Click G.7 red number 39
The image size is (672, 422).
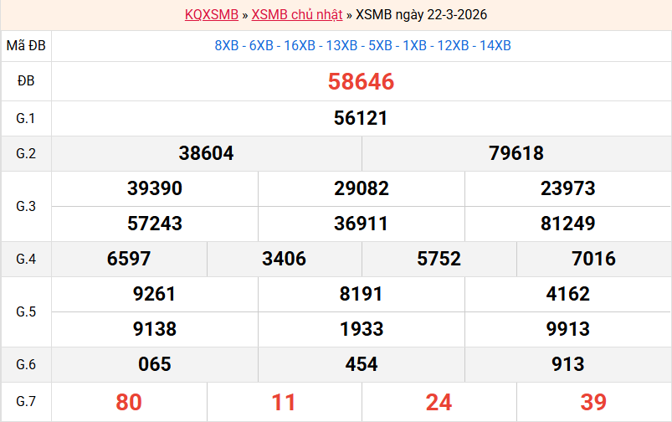(593, 402)
